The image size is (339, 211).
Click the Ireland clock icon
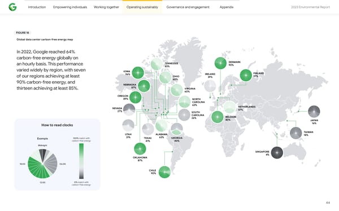click(x=210, y=86)
